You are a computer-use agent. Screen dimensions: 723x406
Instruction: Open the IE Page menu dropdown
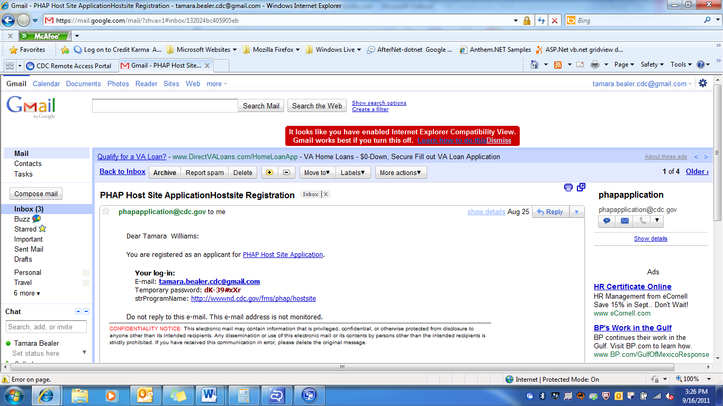(x=625, y=64)
